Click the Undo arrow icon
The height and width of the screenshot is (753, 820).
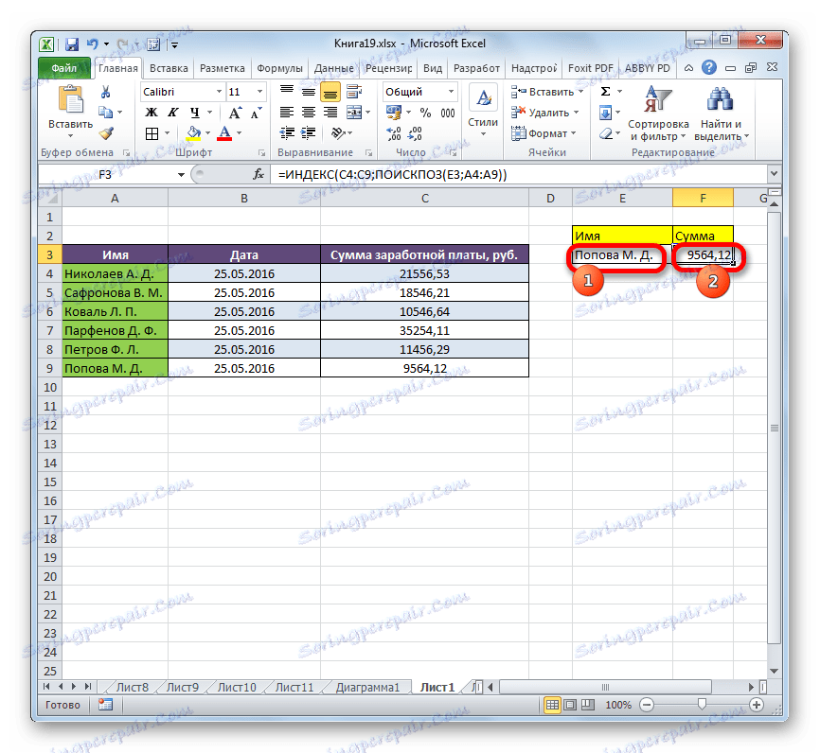92,44
